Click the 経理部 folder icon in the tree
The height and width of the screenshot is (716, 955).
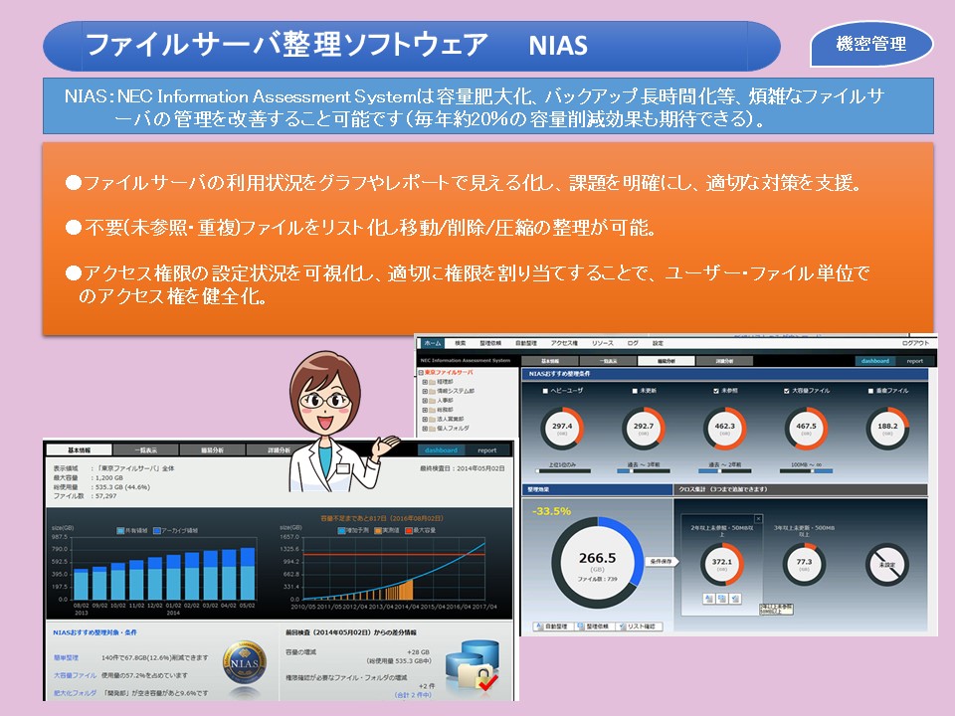(433, 382)
